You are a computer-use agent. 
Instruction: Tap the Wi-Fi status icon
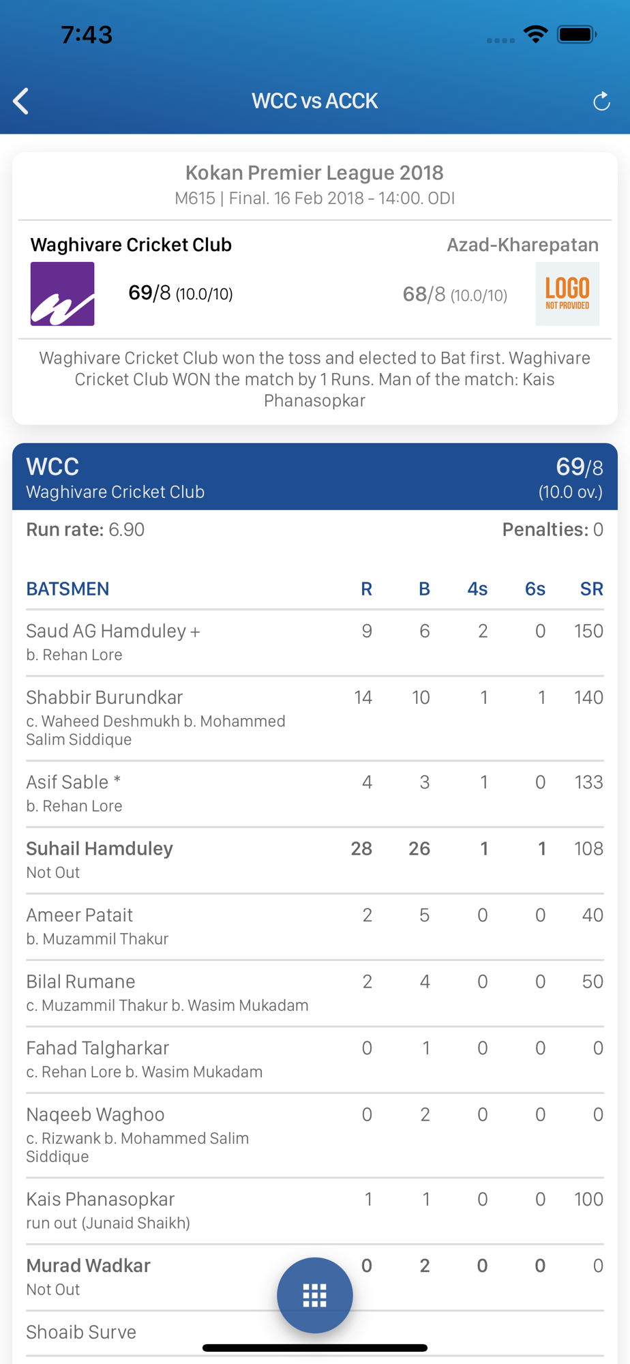tap(535, 34)
